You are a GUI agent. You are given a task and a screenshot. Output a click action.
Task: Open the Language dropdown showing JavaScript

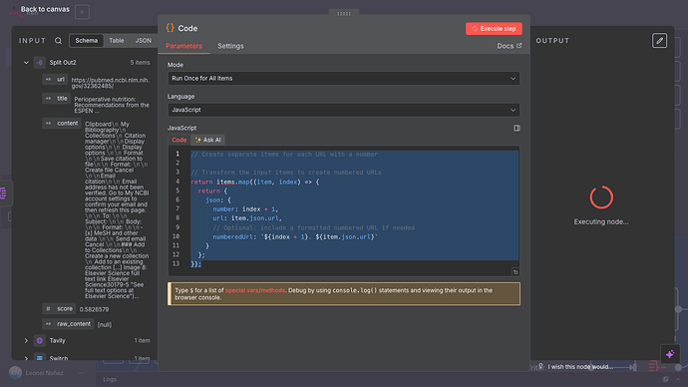pyautogui.click(x=344, y=110)
